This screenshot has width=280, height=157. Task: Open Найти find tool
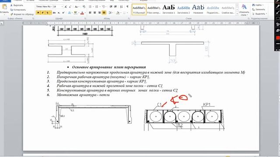click(x=258, y=5)
